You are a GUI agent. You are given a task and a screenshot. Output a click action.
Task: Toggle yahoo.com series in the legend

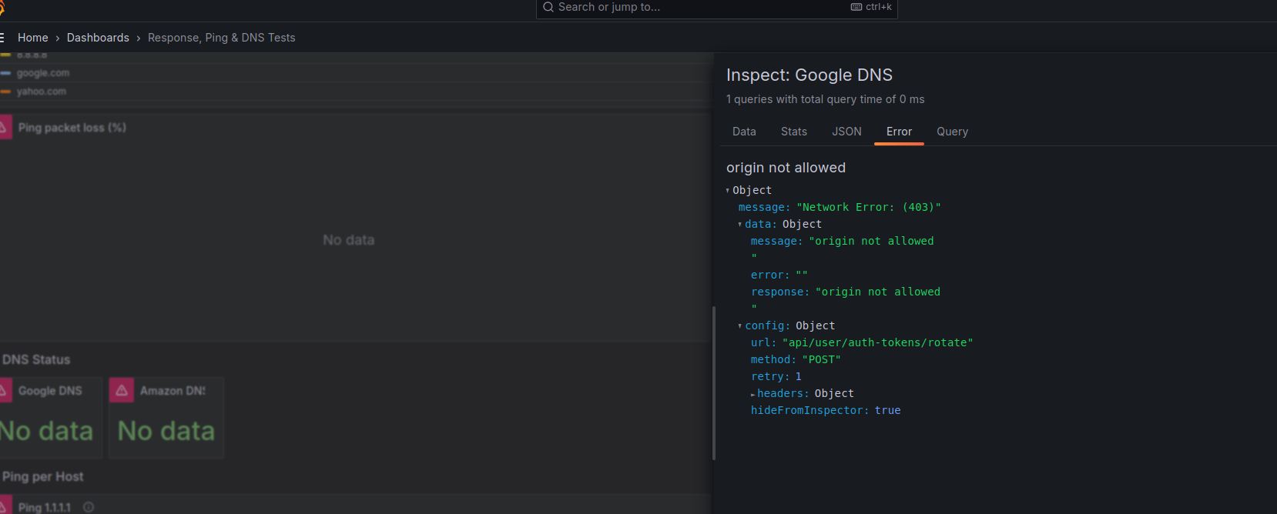(x=42, y=92)
